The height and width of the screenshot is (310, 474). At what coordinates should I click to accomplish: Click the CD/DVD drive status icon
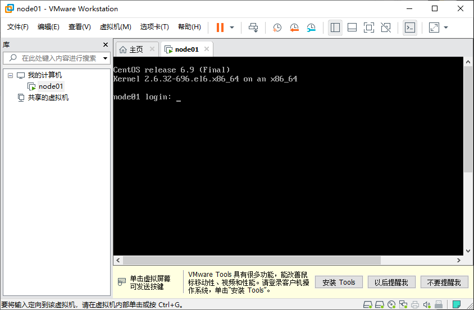point(391,304)
